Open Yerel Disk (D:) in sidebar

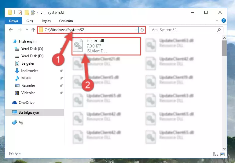coord(32,56)
